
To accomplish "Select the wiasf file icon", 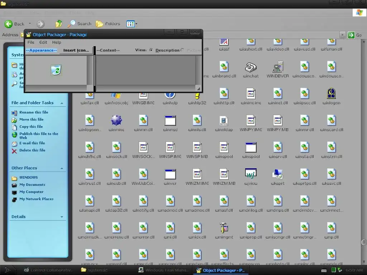I will [x=224, y=42].
